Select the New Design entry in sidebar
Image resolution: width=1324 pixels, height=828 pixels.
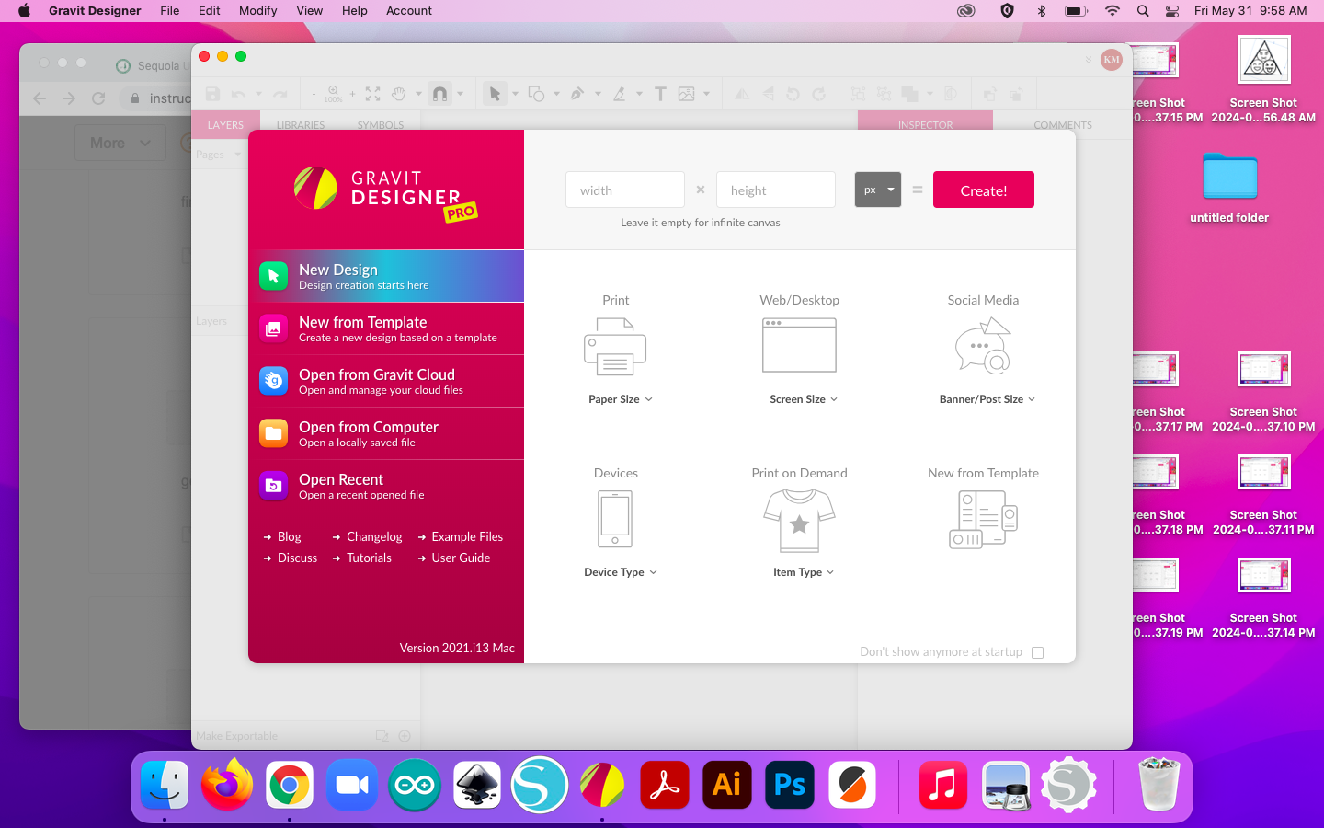click(x=386, y=276)
